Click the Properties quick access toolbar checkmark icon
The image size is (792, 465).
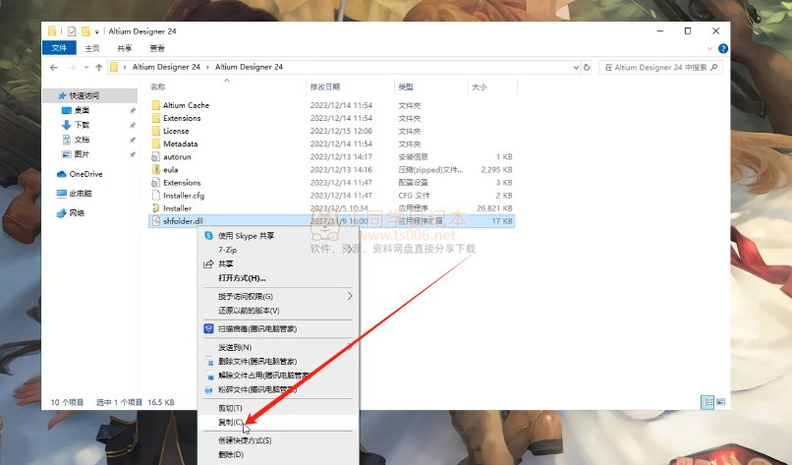coord(72,31)
